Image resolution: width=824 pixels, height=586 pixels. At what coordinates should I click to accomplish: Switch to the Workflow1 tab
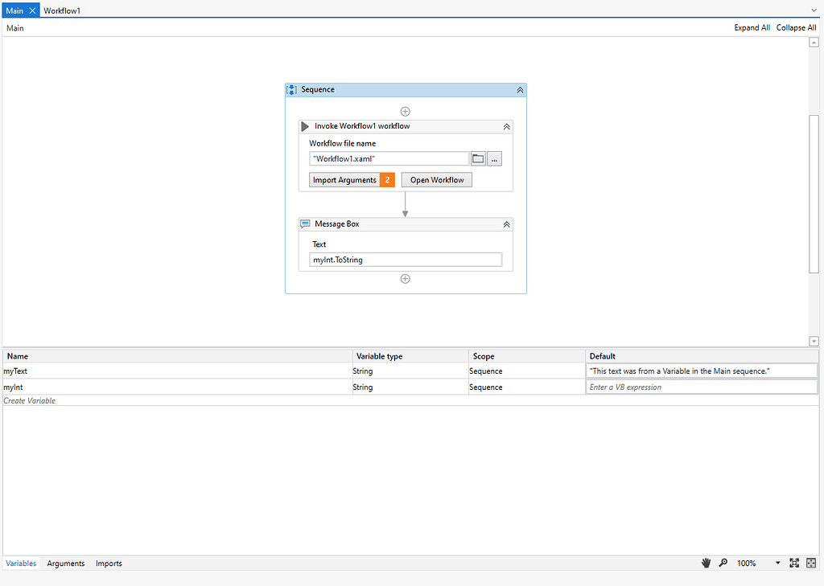(x=62, y=10)
